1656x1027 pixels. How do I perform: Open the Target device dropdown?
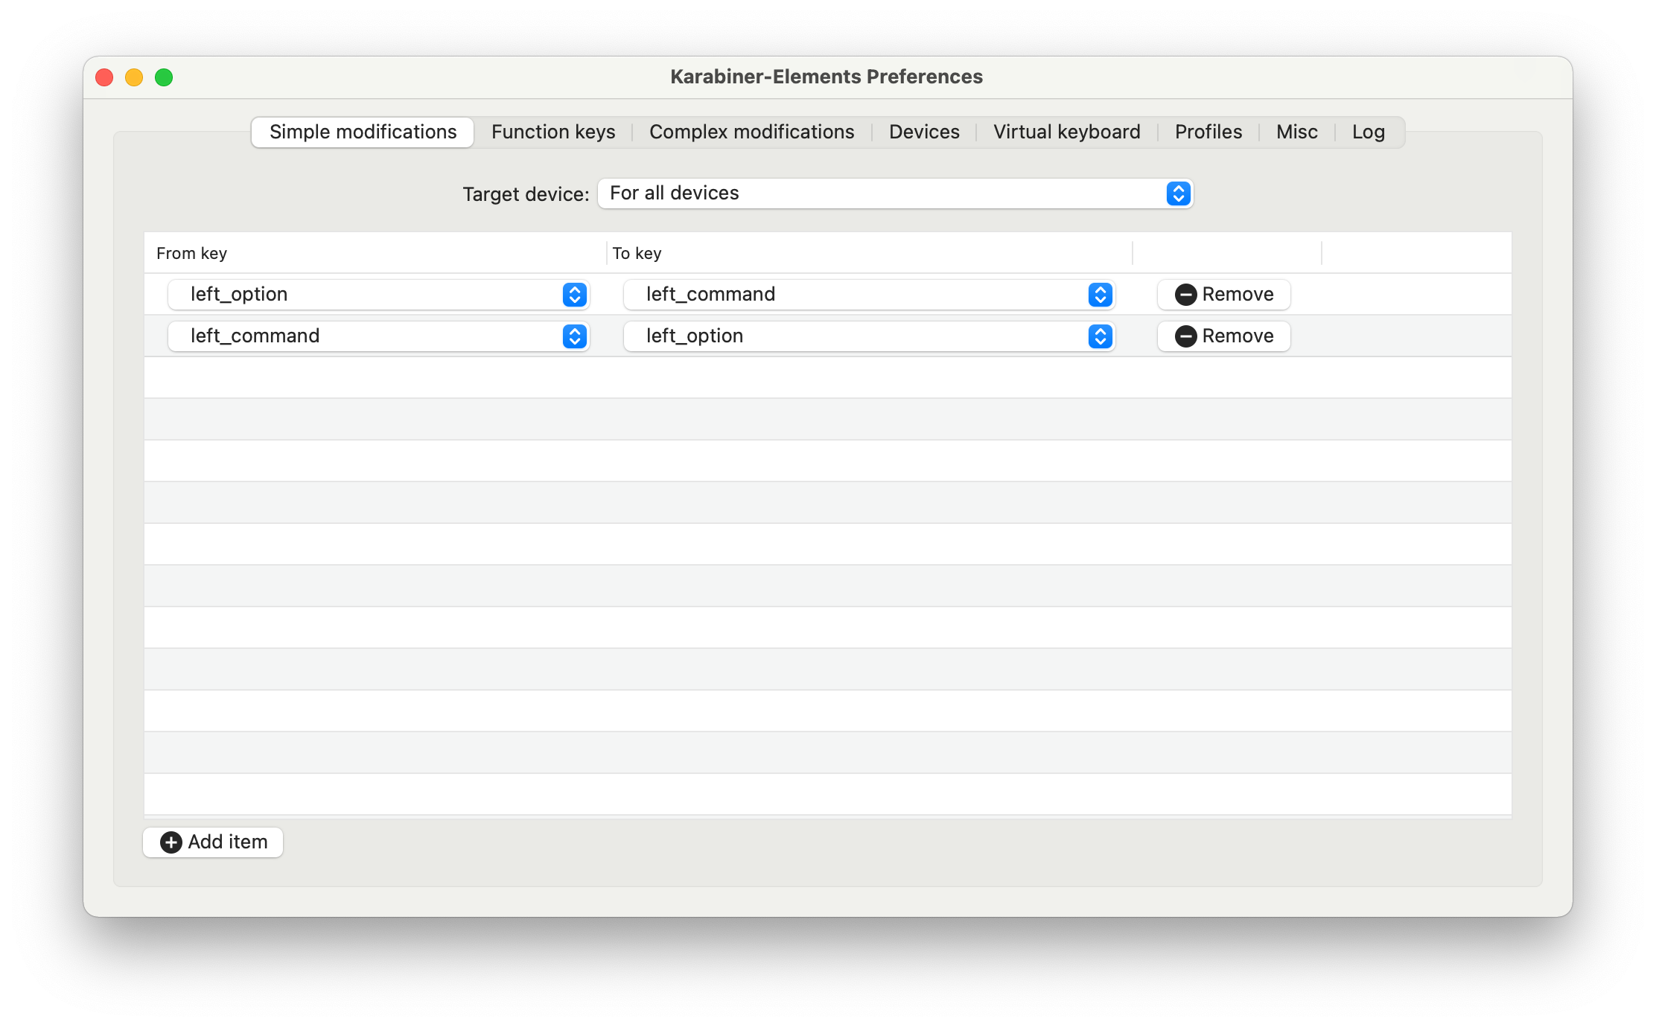coord(894,193)
